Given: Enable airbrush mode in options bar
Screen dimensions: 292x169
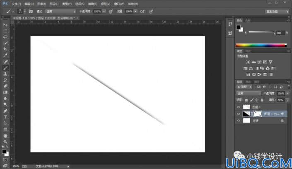Looking at the screenshot, I should pyautogui.click(x=142, y=11).
